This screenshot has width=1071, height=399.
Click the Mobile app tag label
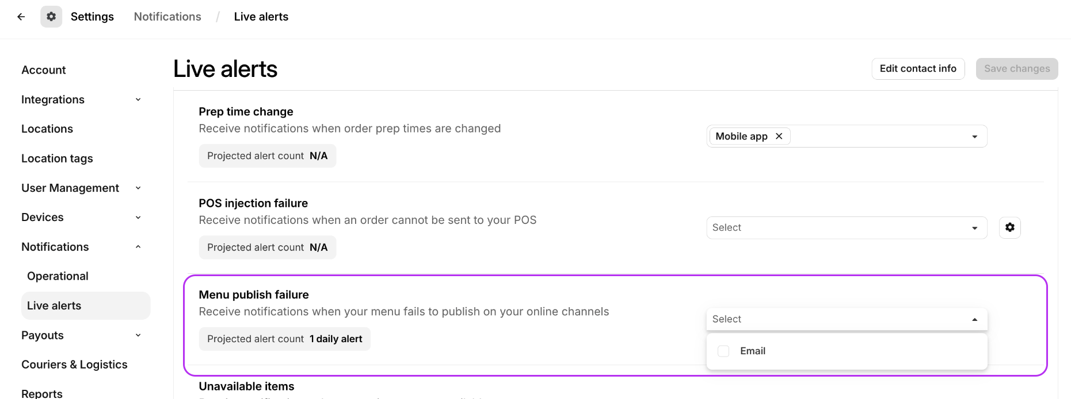(x=741, y=136)
